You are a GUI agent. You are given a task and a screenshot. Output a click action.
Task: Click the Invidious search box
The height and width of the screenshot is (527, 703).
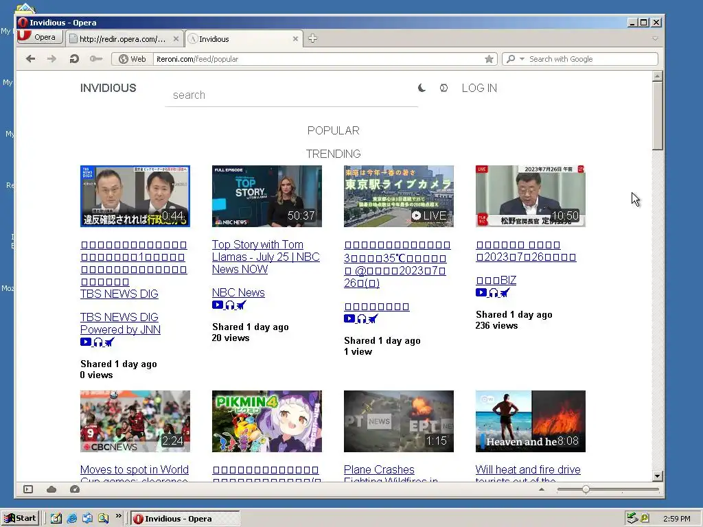coord(291,95)
